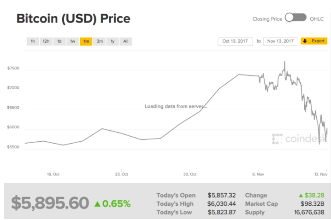
Task: Select the 1w range button
Action: tap(73, 41)
